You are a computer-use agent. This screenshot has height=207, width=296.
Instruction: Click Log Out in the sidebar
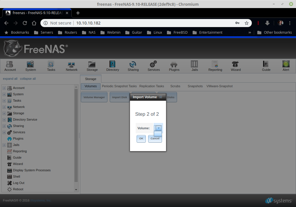(x=19, y=183)
